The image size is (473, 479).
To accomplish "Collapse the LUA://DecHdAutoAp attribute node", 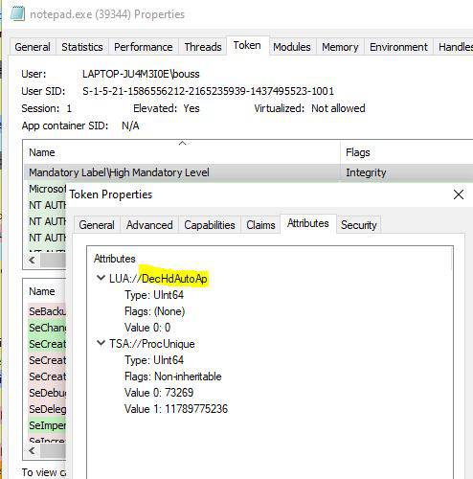I will click(101, 278).
